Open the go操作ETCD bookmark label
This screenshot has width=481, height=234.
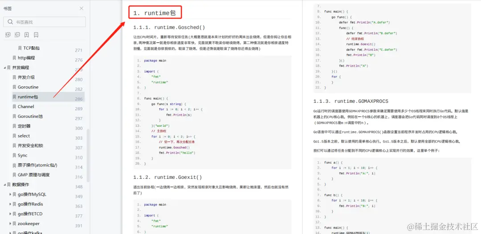point(30,214)
